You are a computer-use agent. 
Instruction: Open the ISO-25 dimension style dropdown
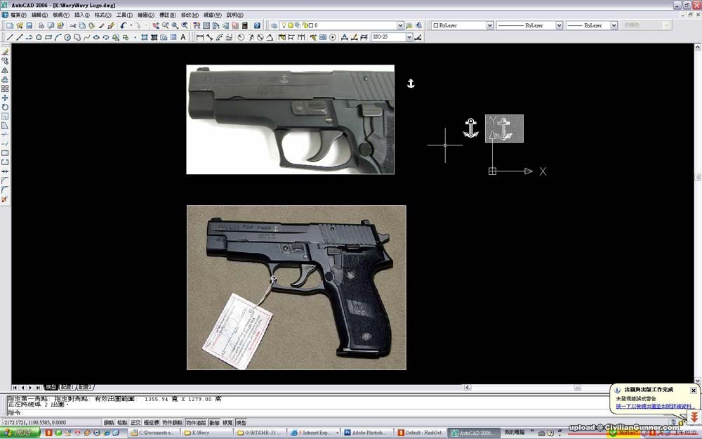coord(409,37)
